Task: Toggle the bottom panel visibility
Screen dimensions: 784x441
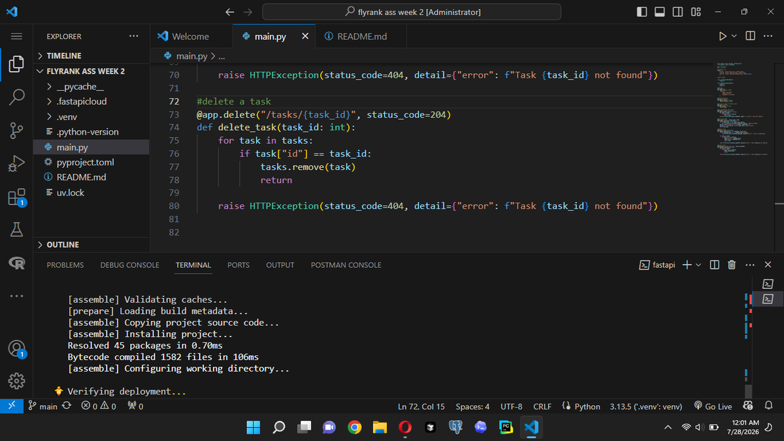Action: pos(660,12)
